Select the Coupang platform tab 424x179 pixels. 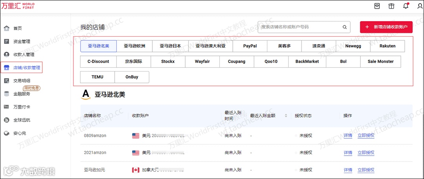coord(237,61)
